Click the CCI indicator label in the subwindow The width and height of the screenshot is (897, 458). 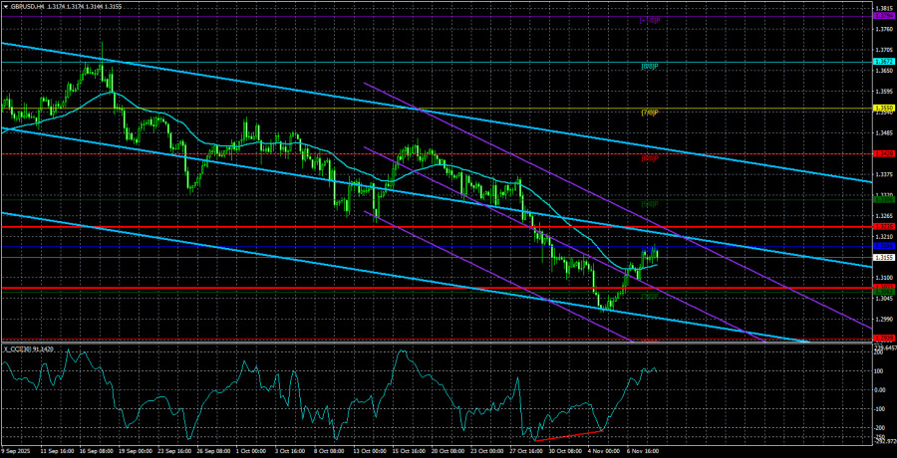(30, 347)
